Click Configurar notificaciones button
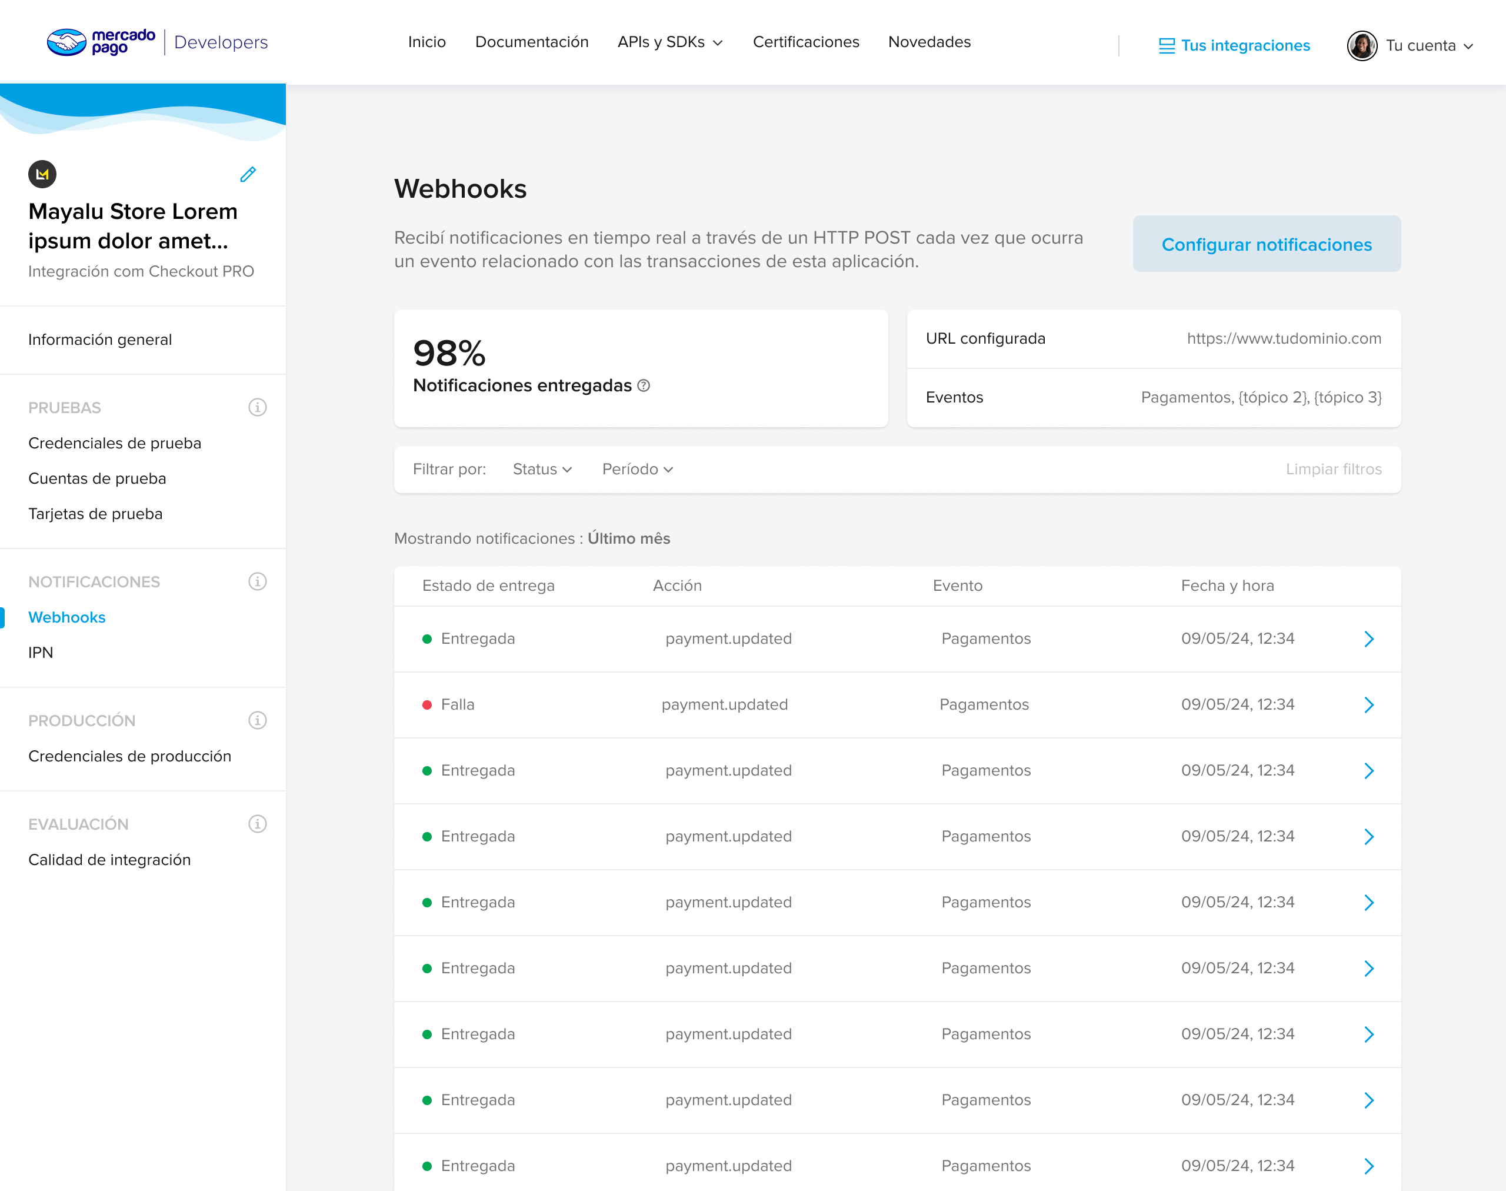Image resolution: width=1506 pixels, height=1191 pixels. click(x=1267, y=244)
